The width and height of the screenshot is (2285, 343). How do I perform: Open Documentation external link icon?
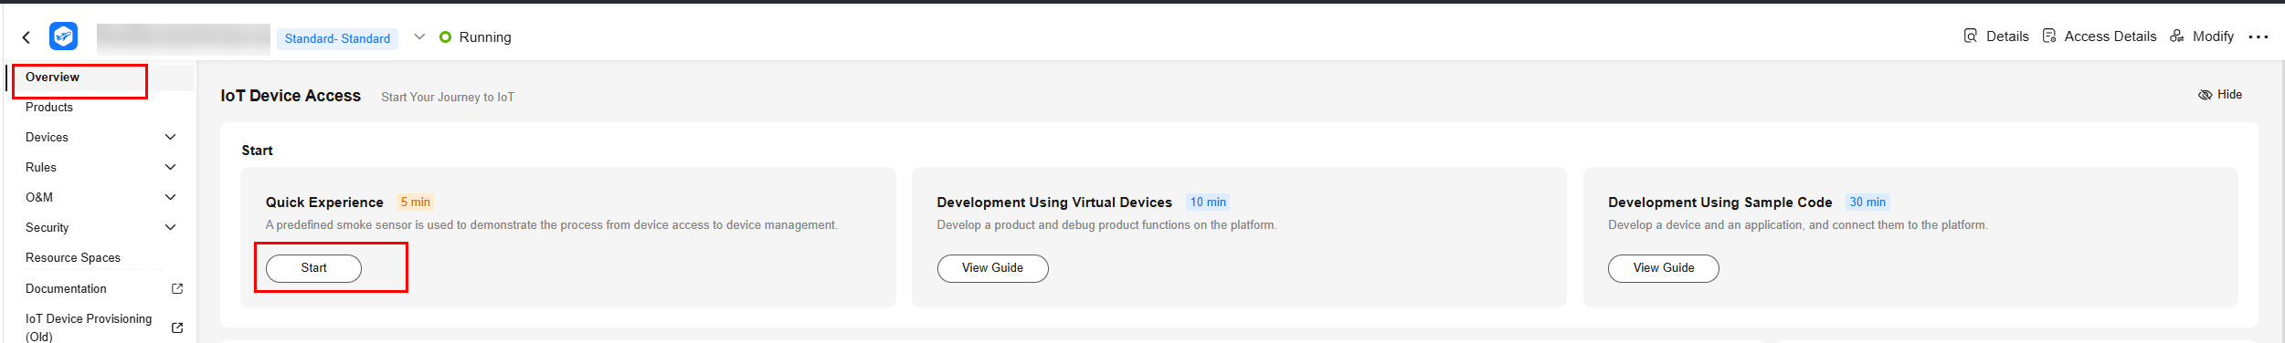pyautogui.click(x=177, y=288)
